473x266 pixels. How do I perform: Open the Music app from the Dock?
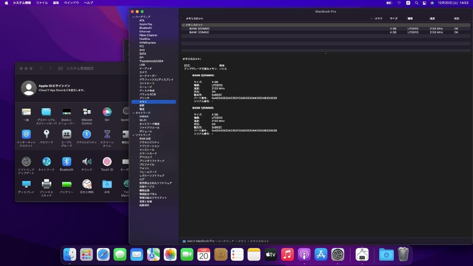click(x=288, y=254)
